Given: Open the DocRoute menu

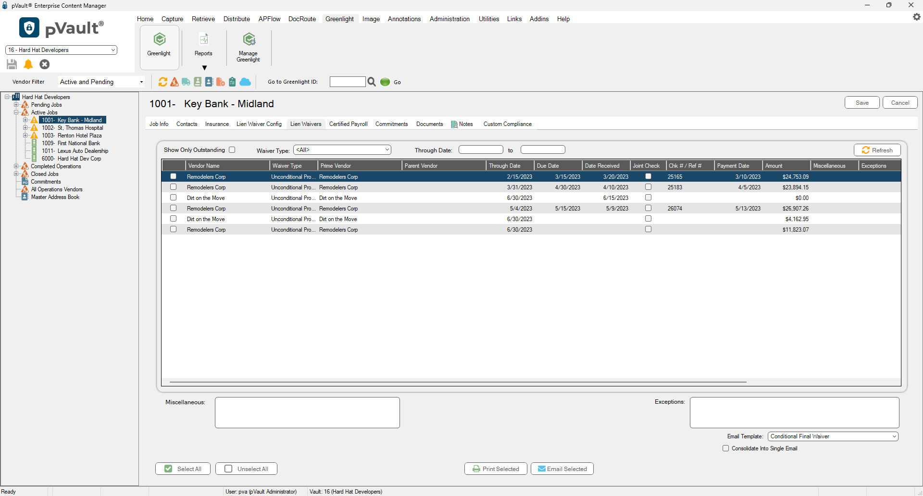Looking at the screenshot, I should (x=302, y=19).
